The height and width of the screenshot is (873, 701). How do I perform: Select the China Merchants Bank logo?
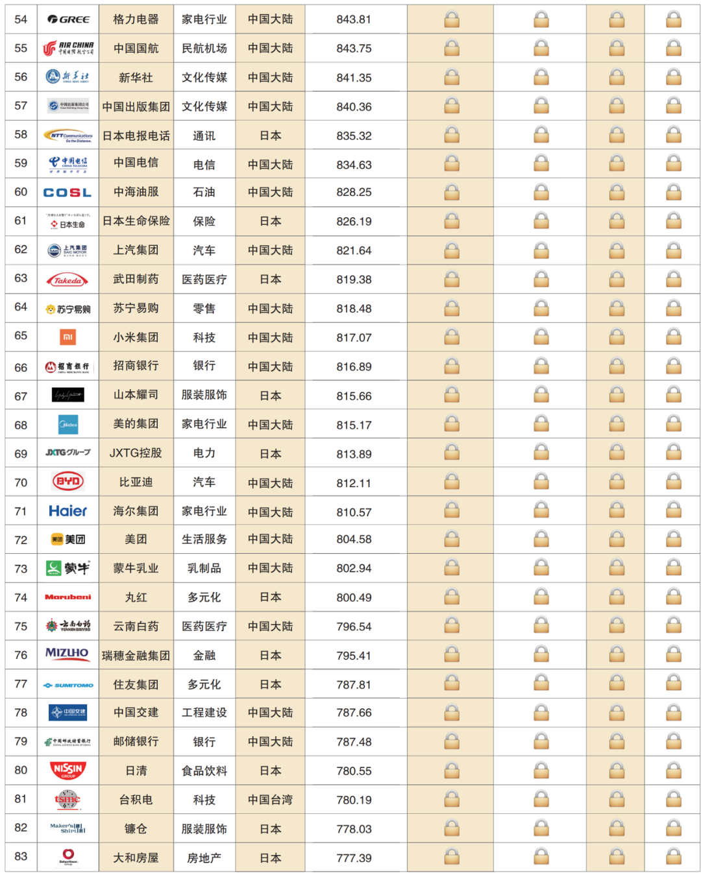tap(68, 367)
